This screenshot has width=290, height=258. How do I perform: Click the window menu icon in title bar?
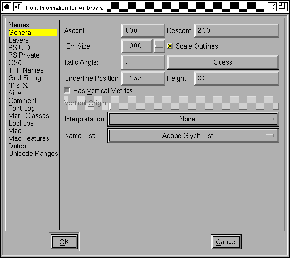pyautogui.click(x=7, y=7)
